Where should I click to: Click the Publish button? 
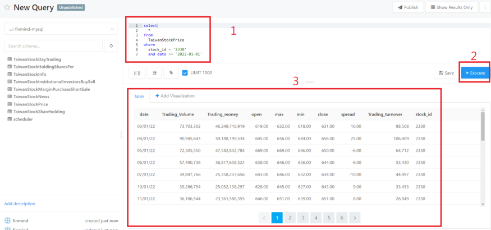407,7
